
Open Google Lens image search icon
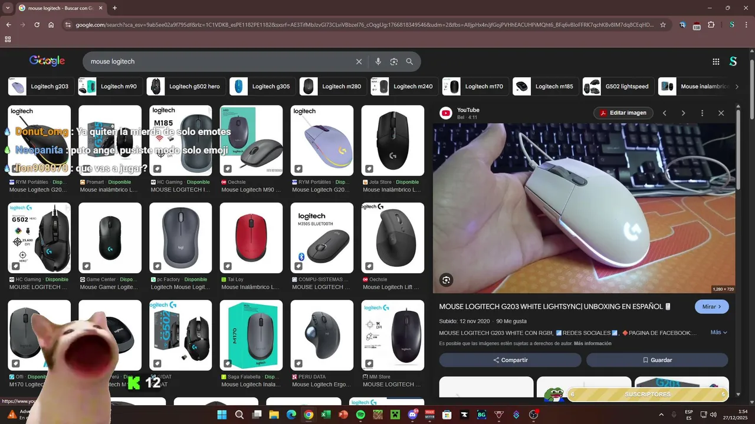point(394,61)
